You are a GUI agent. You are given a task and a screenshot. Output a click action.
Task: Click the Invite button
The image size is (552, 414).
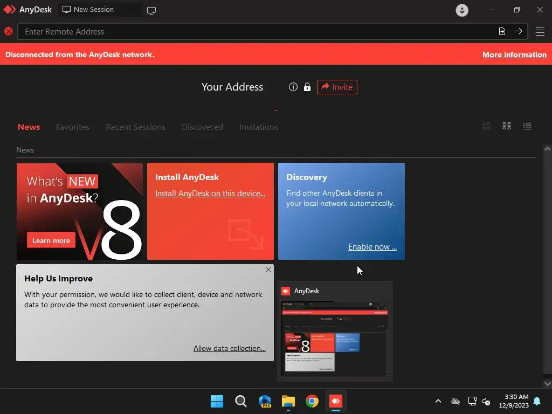pos(337,87)
